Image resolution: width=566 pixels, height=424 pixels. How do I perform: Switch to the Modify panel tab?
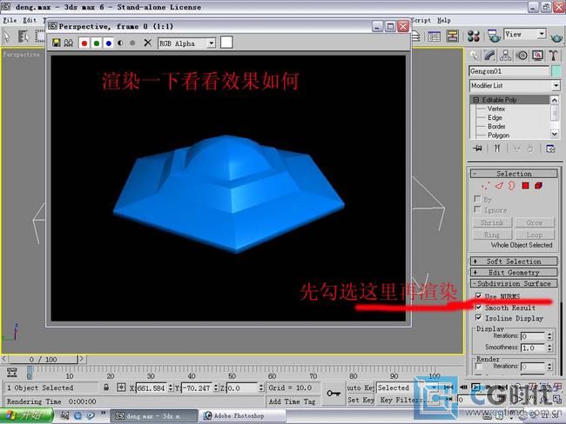[x=489, y=56]
